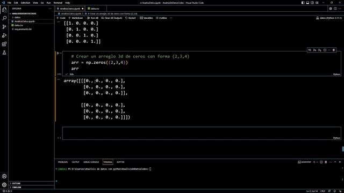Click Clear All Outputs
The image size is (344, 193).
tap(111, 18)
